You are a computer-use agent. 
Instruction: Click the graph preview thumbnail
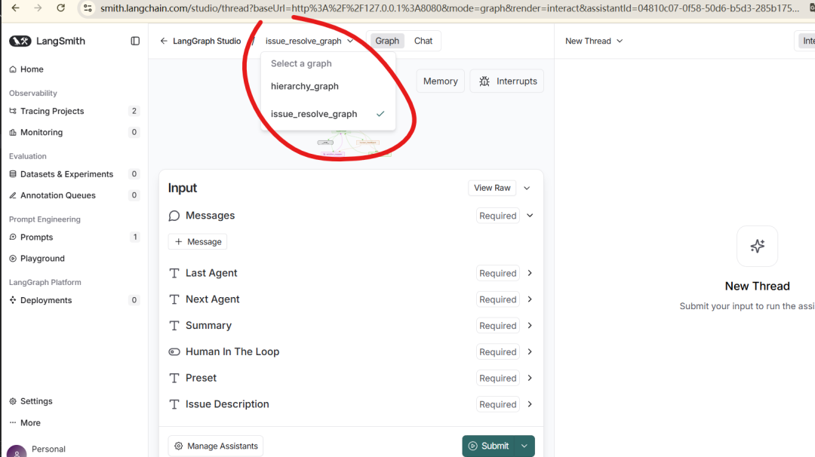tap(353, 143)
